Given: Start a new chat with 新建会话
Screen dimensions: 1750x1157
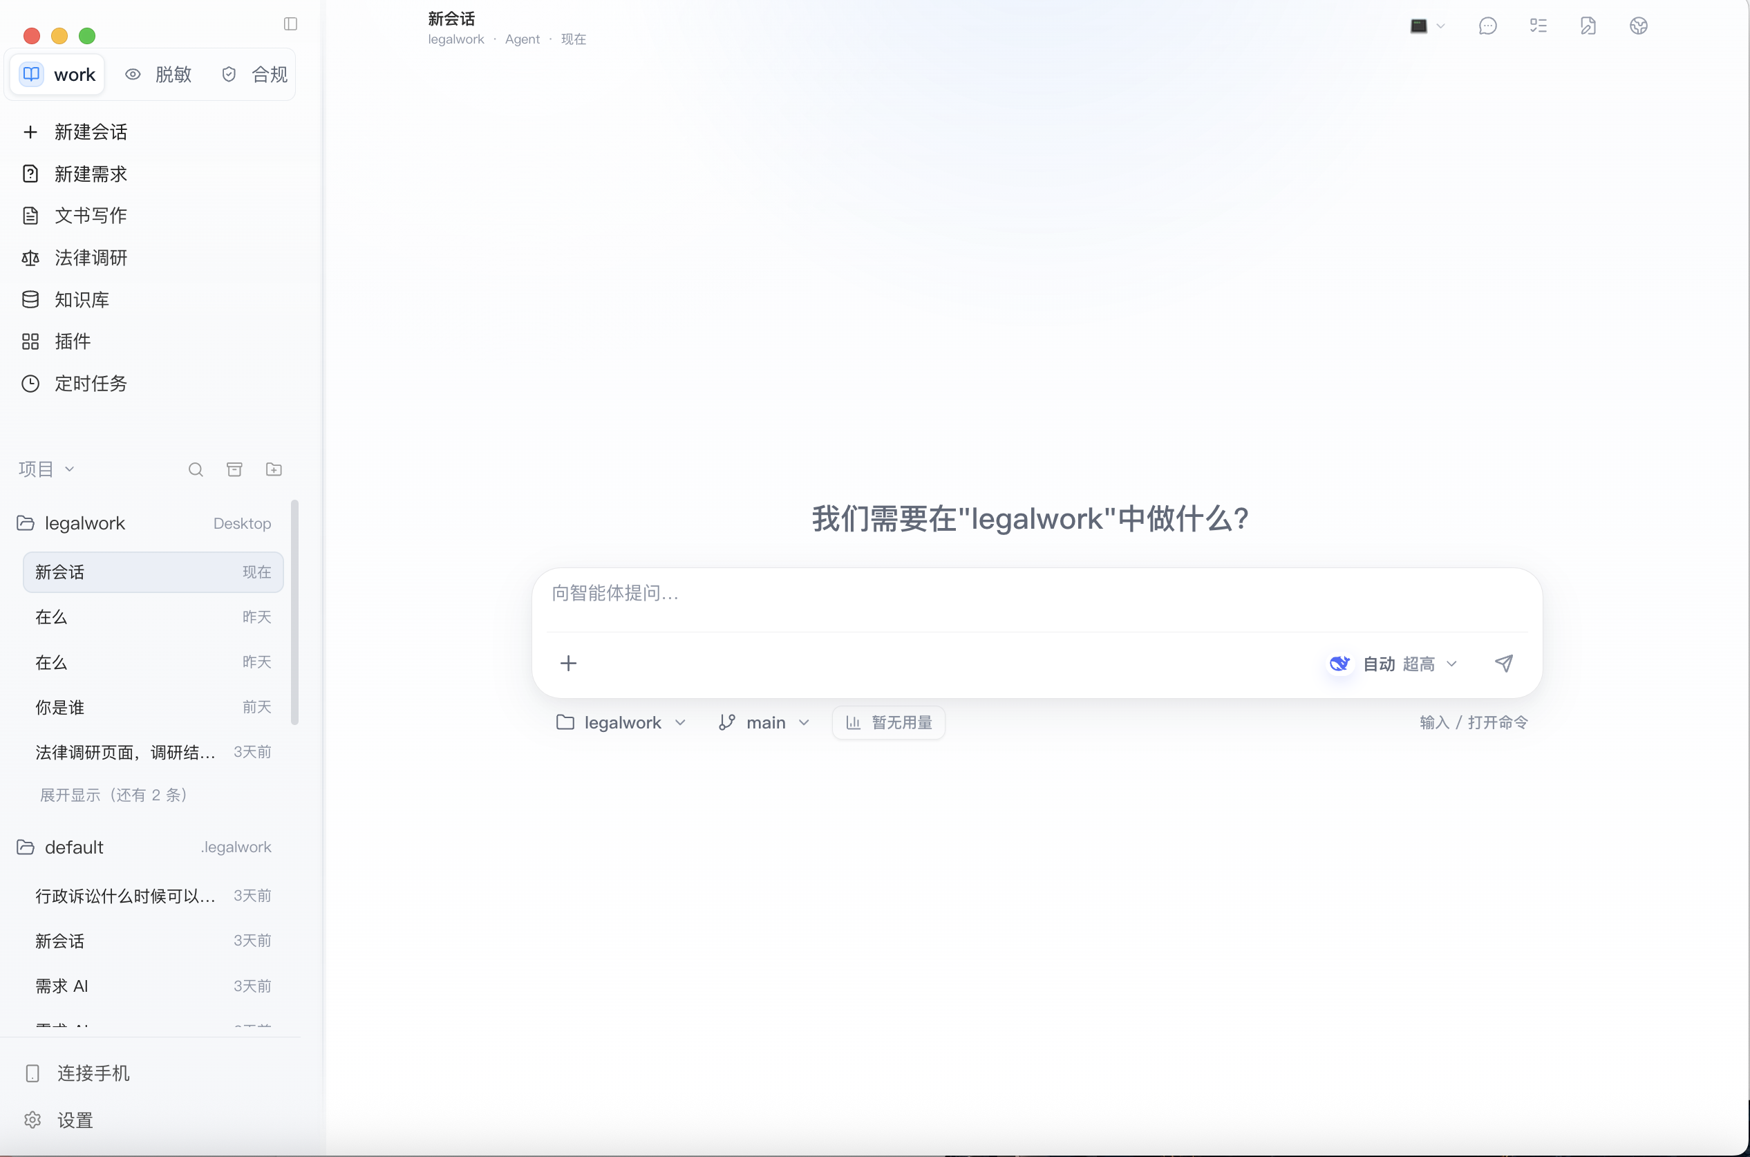Looking at the screenshot, I should (90, 132).
